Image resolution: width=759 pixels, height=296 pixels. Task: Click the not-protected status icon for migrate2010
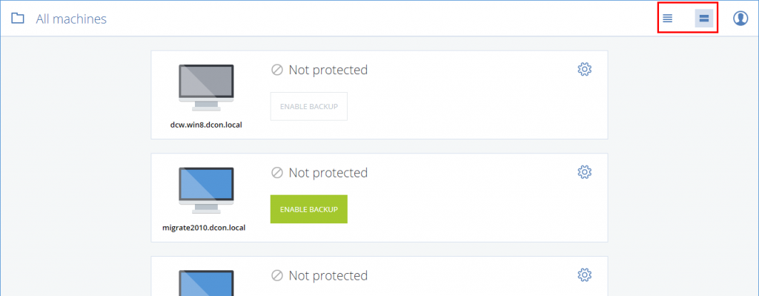(277, 173)
